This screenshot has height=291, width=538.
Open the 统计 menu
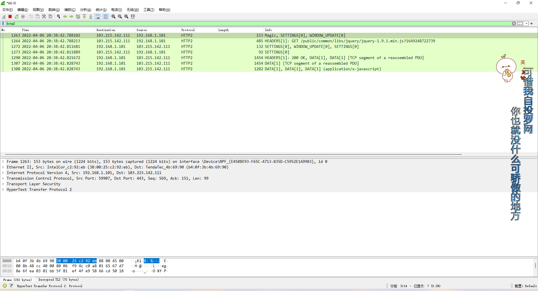click(101, 10)
